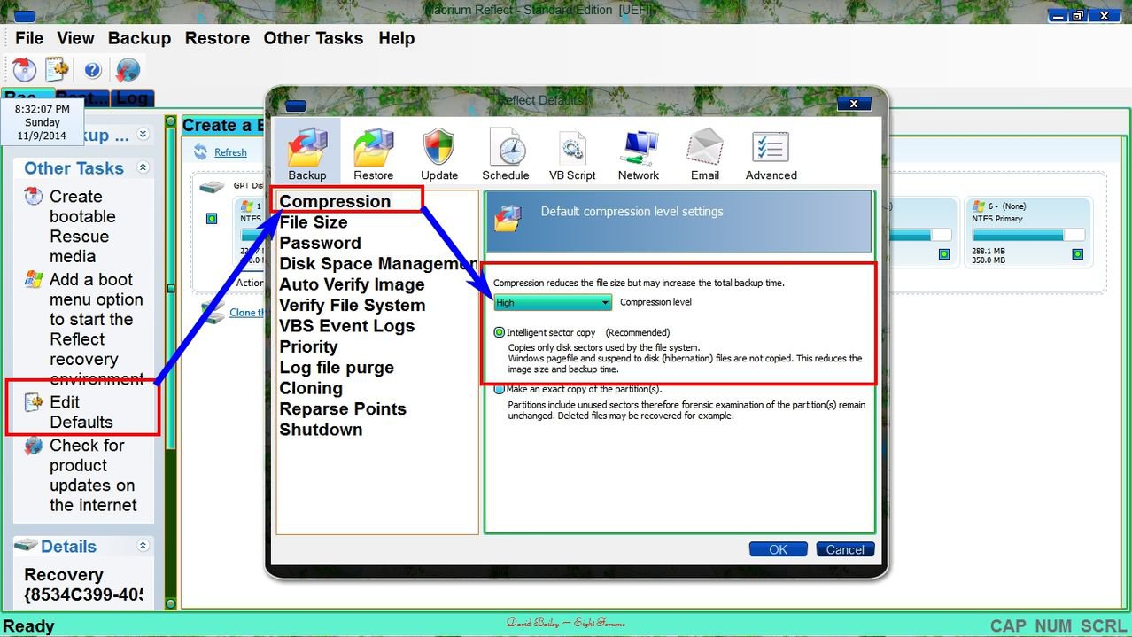
Task: Open the File menu
Action: coord(29,38)
